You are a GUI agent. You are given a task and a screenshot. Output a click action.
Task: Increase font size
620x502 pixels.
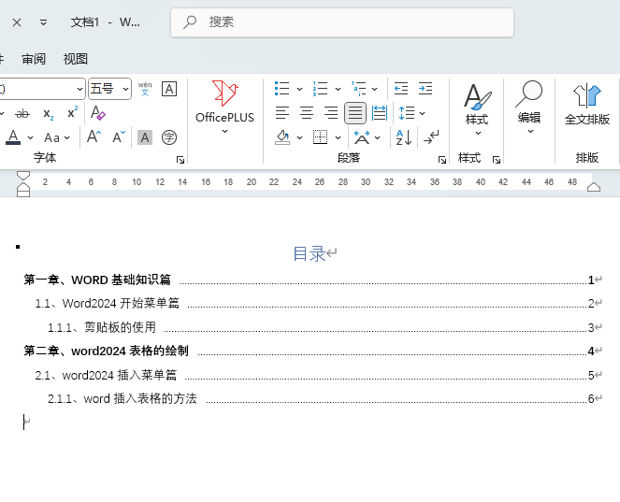click(x=94, y=137)
